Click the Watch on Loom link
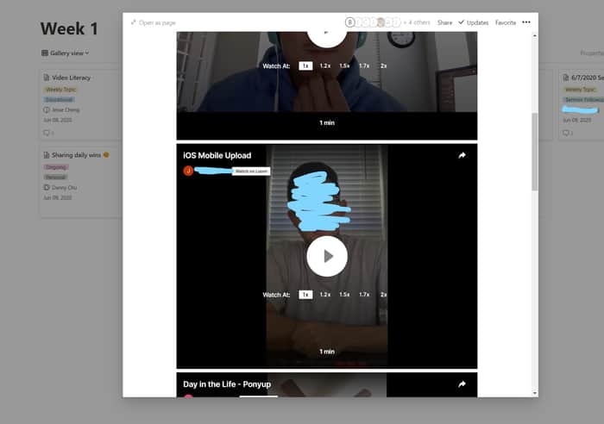Viewport: 604px width, 424px height. [251, 171]
